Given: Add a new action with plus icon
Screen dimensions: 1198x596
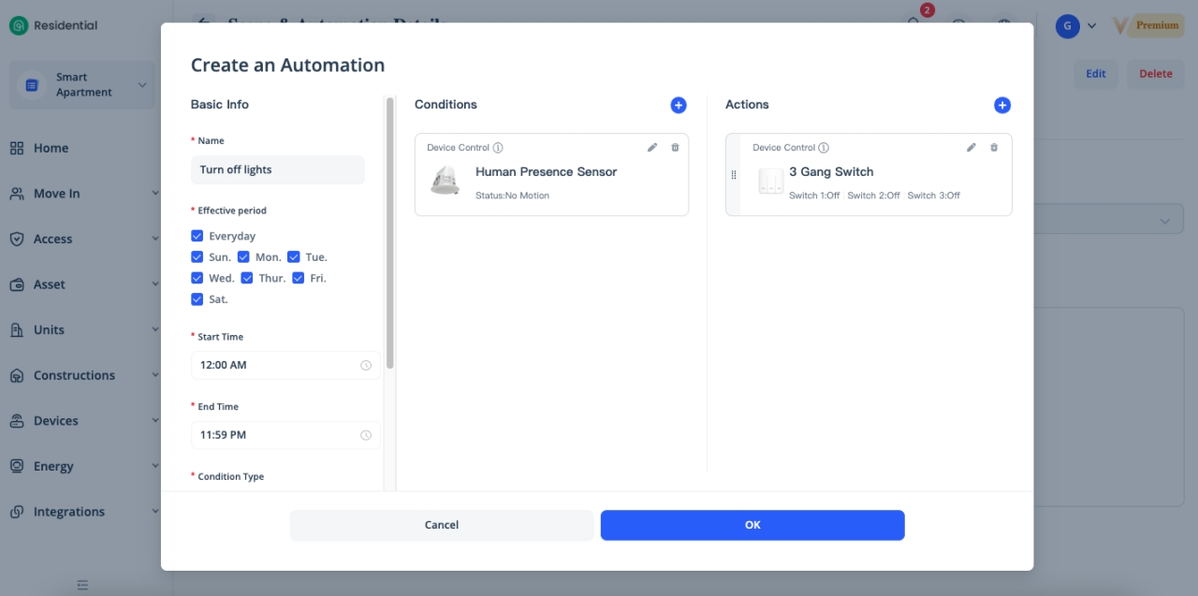Looking at the screenshot, I should (x=1001, y=106).
